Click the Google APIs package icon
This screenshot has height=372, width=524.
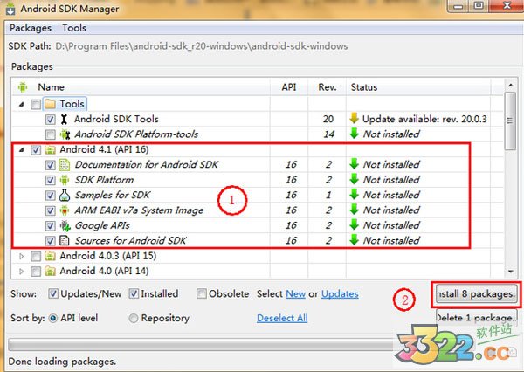[65, 225]
